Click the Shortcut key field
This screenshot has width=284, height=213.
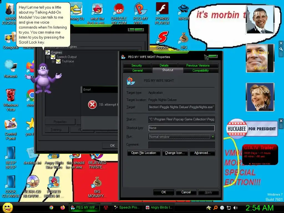pos(181,128)
